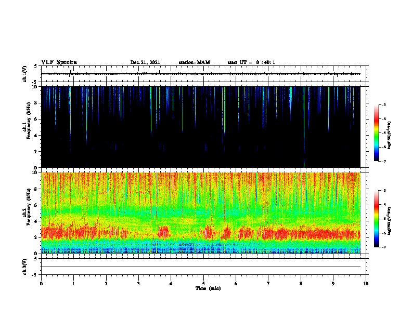
Task: Click time axis tick label "2"
Action: point(106,284)
